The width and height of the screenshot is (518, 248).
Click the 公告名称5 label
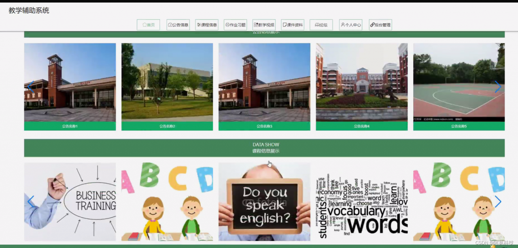pos(459,126)
